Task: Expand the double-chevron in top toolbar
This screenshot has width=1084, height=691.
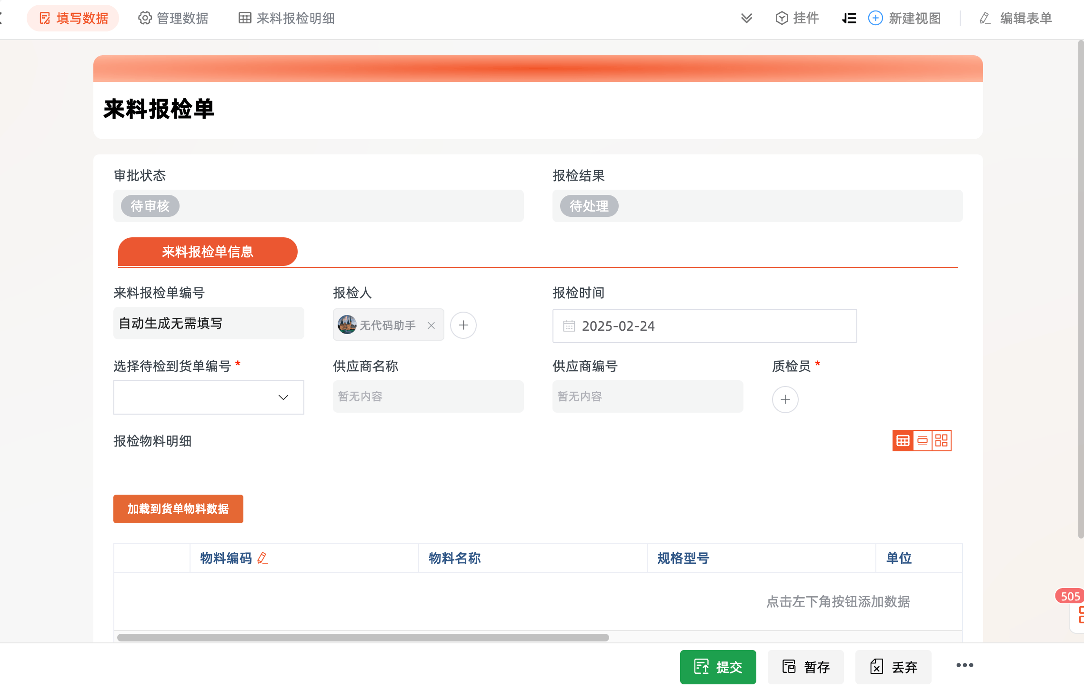Action: tap(746, 18)
